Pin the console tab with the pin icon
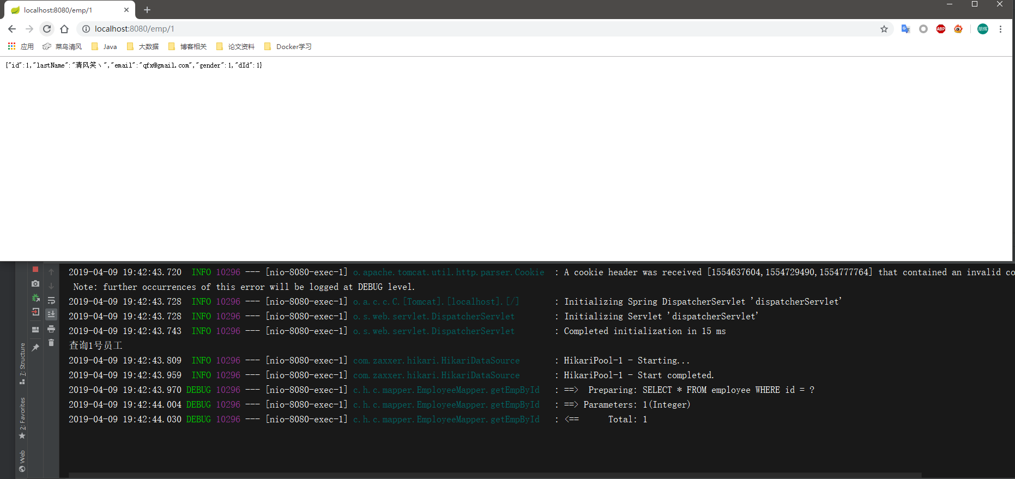Viewport: 1015px width, 479px height. pos(35,347)
